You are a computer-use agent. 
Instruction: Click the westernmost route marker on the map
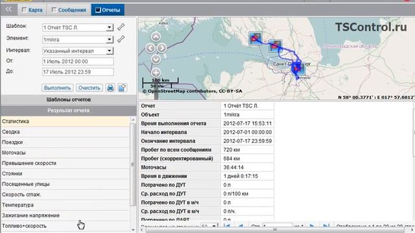tap(255, 38)
